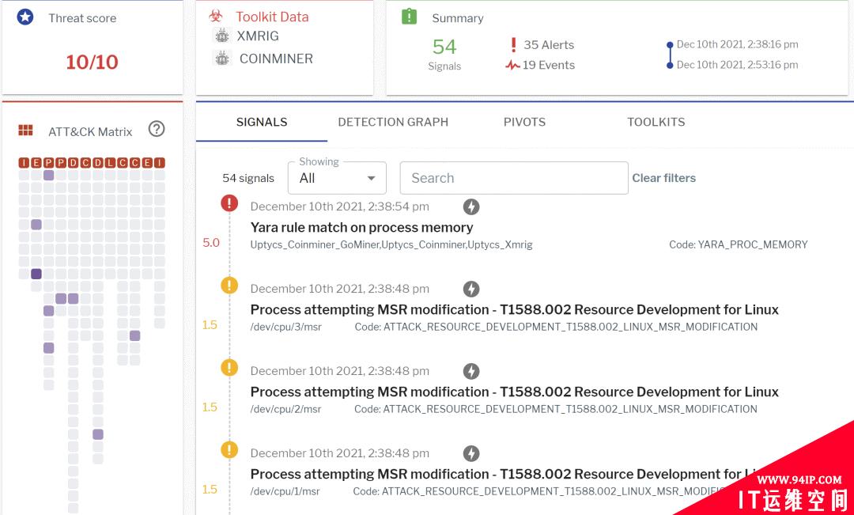Viewport: 854px width, 515px height.
Task: Open the Showing All dropdown
Action: tap(337, 178)
